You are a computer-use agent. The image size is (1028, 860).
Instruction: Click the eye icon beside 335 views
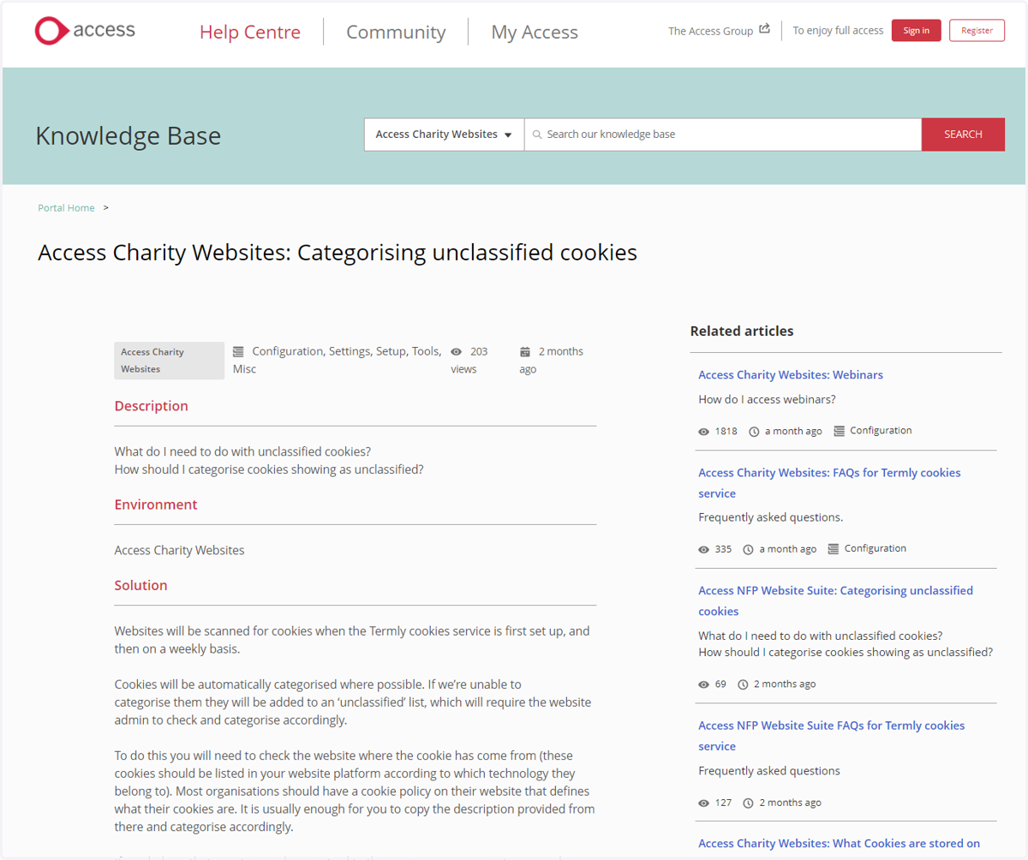point(704,550)
